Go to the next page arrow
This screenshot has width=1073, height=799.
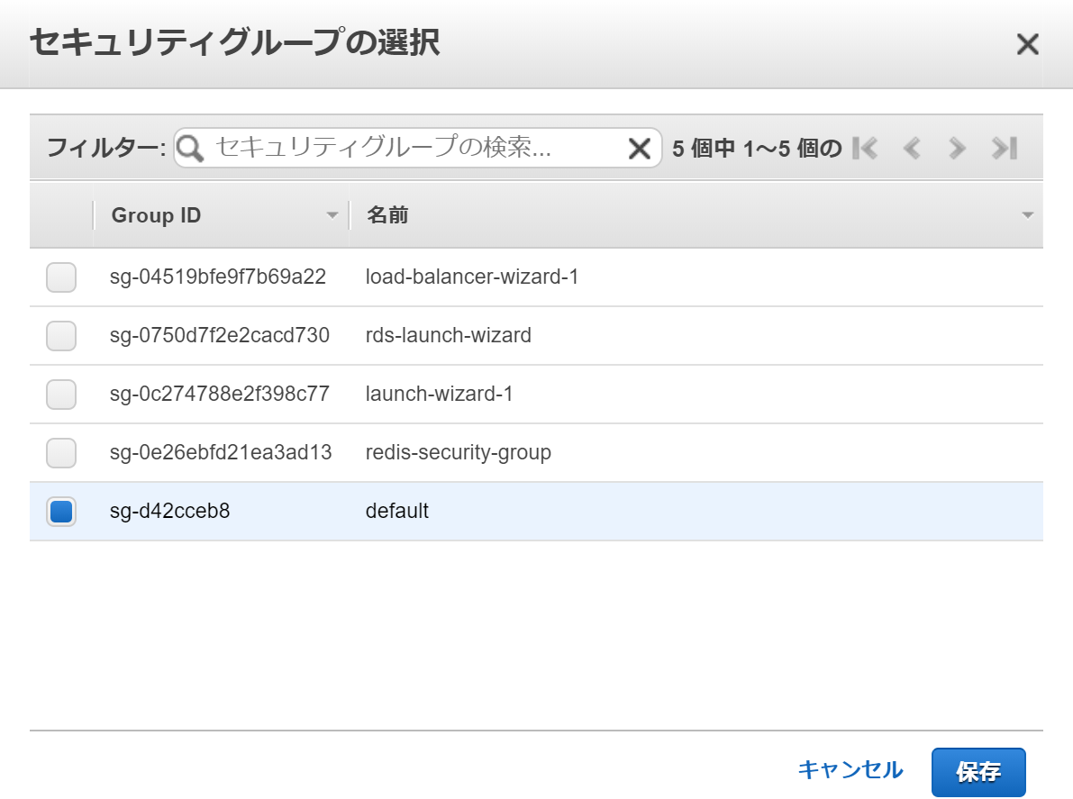click(x=957, y=149)
